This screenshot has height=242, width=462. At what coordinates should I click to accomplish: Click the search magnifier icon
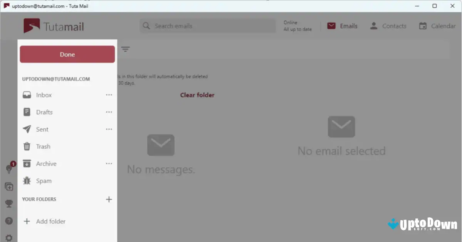[x=146, y=26]
